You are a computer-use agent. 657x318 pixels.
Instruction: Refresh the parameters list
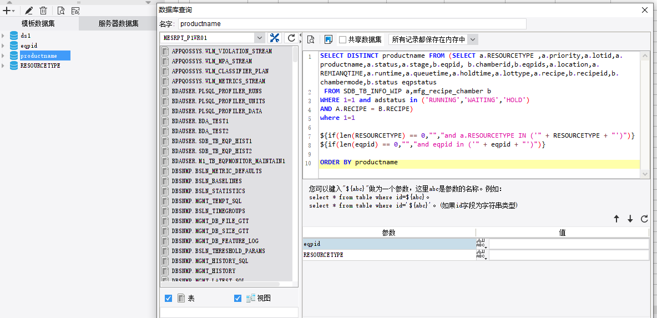[644, 219]
